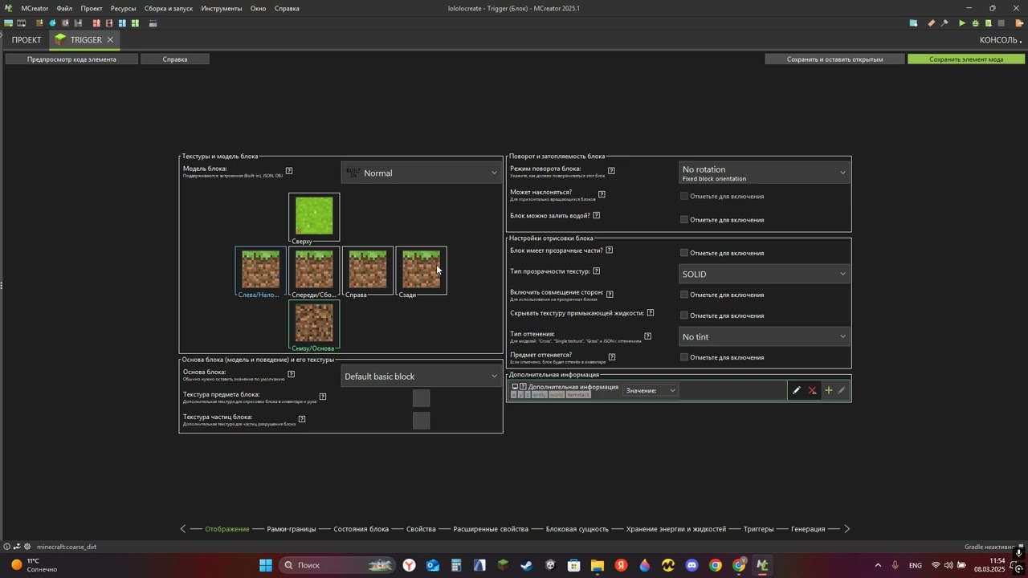Switch to КОНСОЛЬ tab
The width and height of the screenshot is (1028, 578).
[x=998, y=39]
